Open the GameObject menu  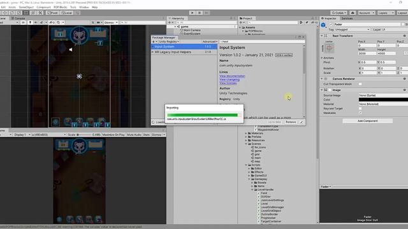[26, 7]
